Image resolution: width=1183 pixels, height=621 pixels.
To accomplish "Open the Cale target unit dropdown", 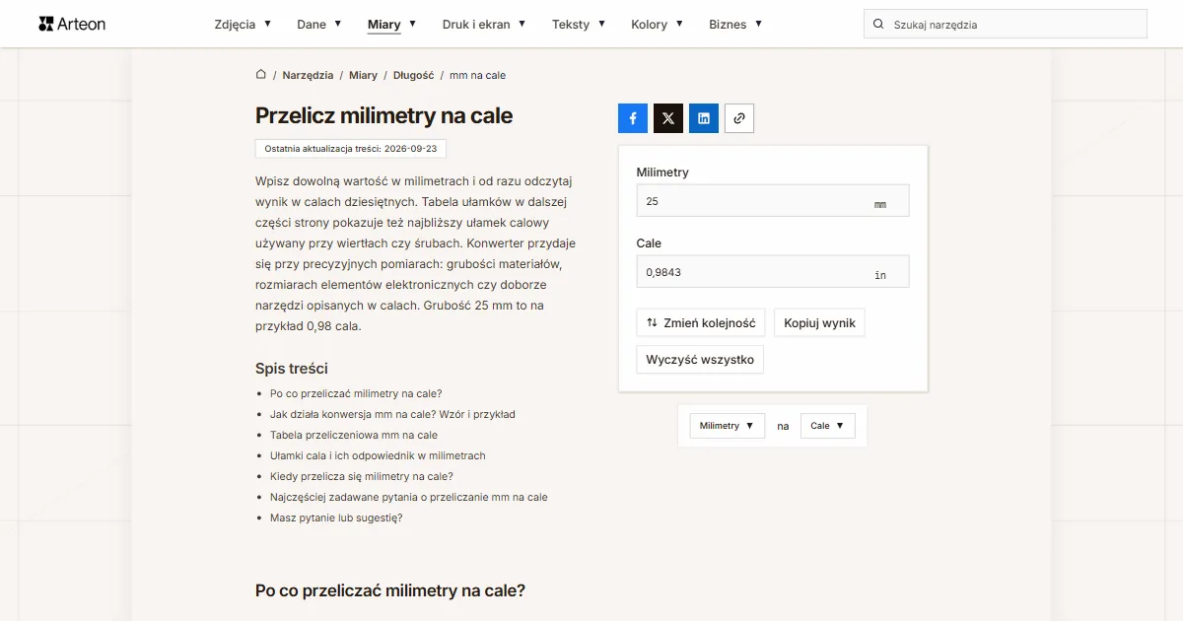I will click(827, 426).
